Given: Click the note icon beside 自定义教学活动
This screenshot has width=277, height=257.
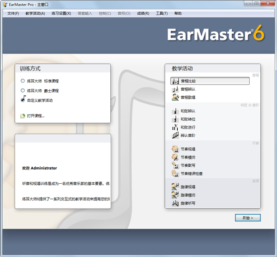Looking at the screenshot, I should (23, 99).
